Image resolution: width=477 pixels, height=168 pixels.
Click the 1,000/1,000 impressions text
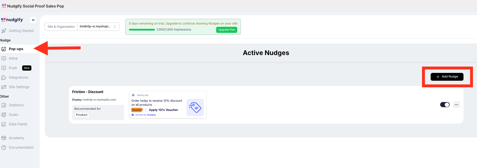174,30
